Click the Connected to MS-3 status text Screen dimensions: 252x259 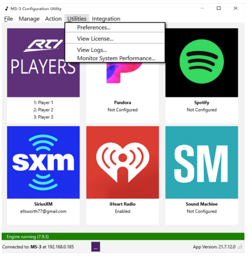tap(38, 247)
